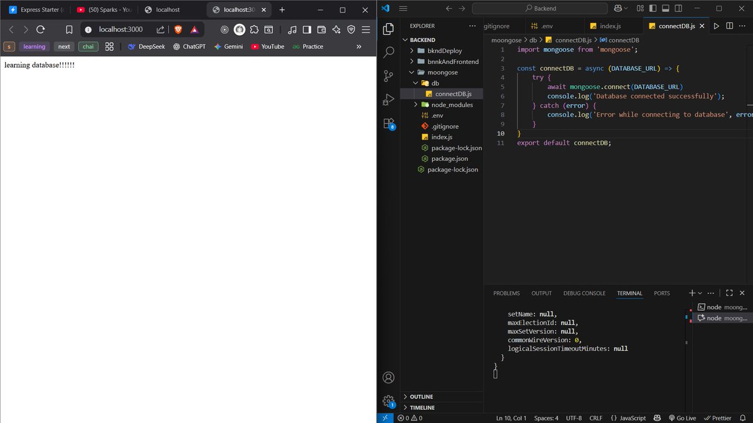The width and height of the screenshot is (753, 423).
Task: Click the Copilot status icon in the status bar
Action: coord(656,418)
